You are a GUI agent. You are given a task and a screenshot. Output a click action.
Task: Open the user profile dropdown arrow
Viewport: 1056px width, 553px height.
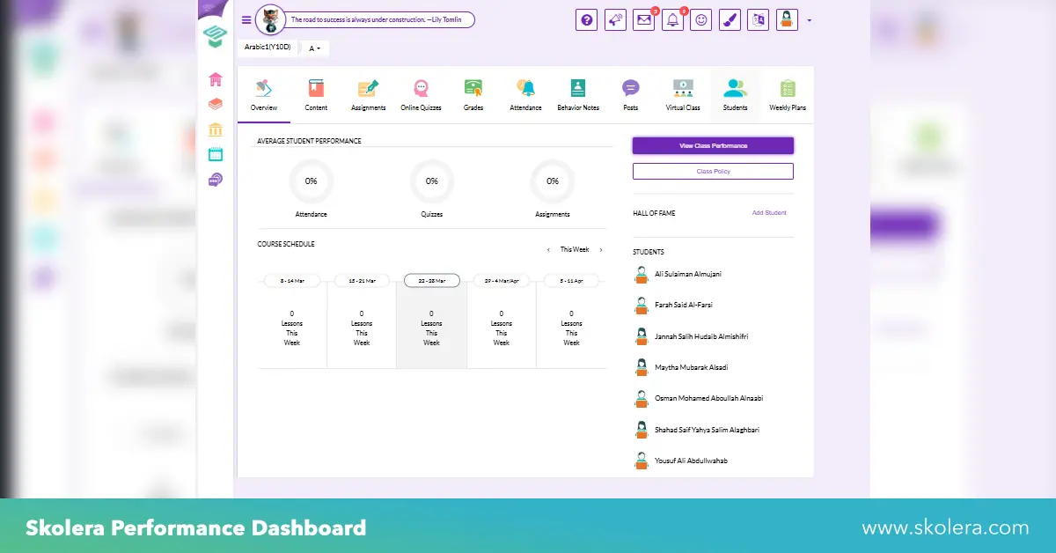coord(809,19)
